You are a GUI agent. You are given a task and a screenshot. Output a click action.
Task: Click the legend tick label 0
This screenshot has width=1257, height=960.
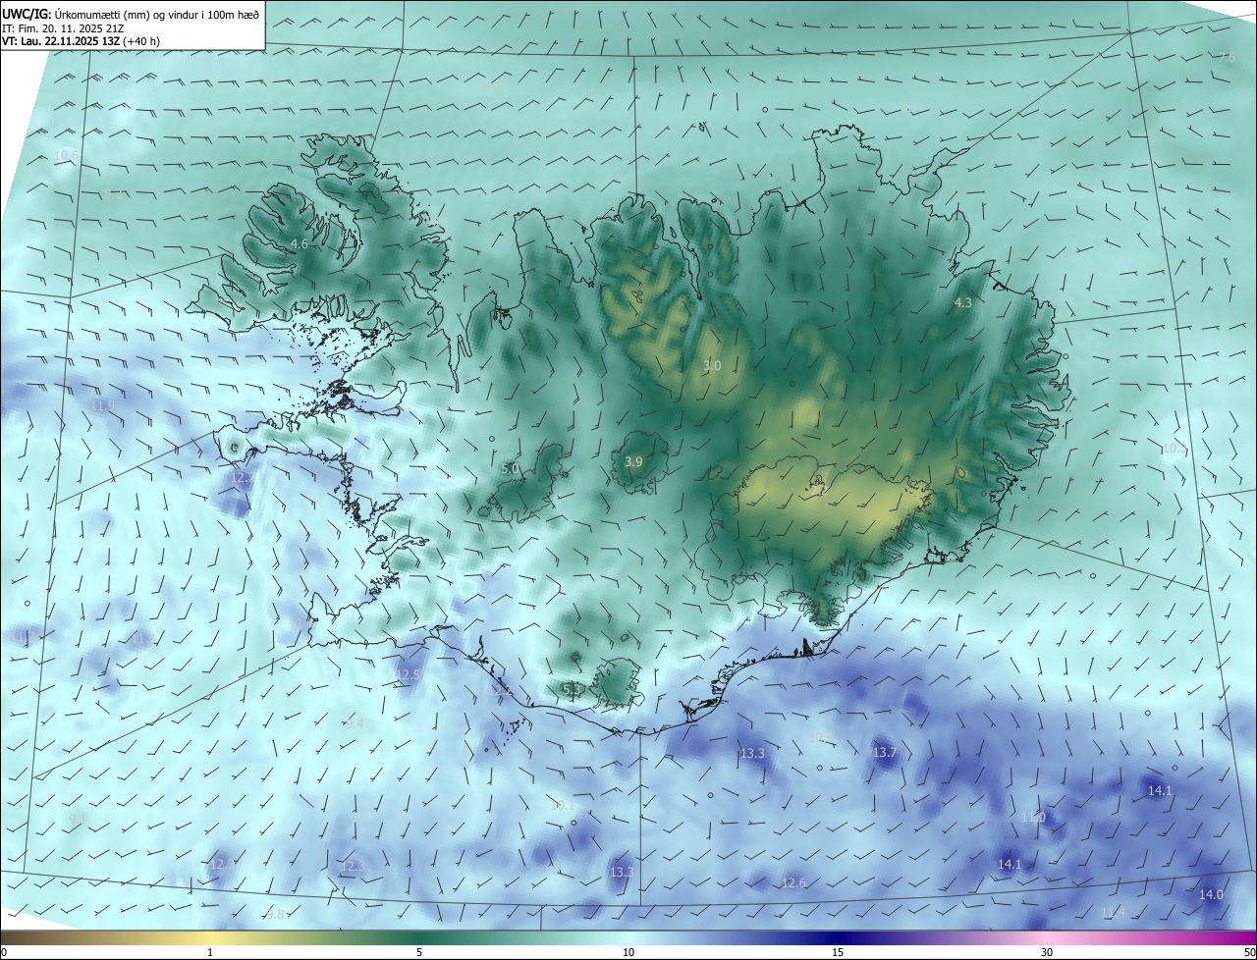click(4, 952)
